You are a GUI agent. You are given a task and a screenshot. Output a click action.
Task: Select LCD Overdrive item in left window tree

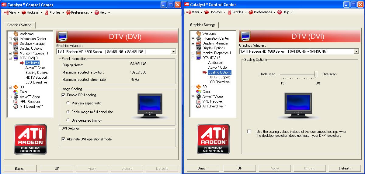(x=36, y=82)
